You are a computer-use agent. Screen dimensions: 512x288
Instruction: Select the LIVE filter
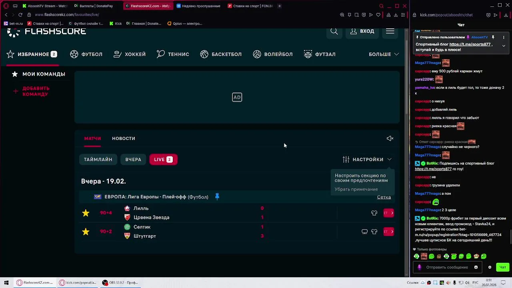point(163,160)
